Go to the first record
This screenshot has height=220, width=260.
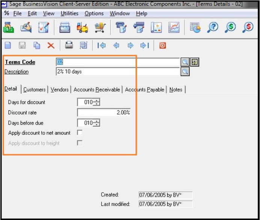point(101,45)
